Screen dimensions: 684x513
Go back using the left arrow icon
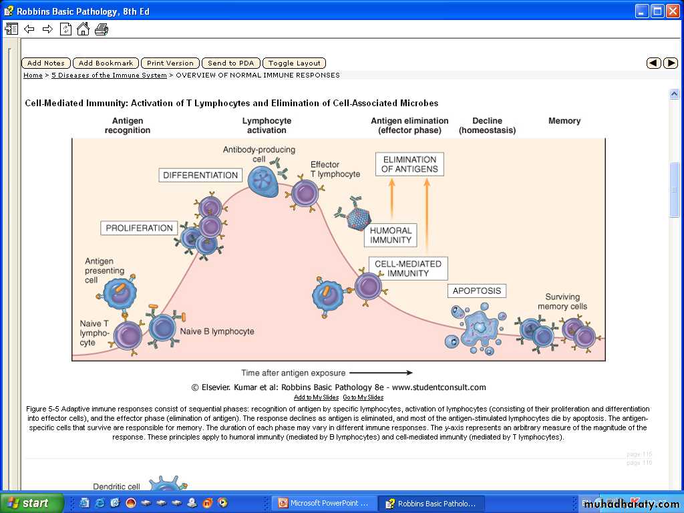[29, 29]
